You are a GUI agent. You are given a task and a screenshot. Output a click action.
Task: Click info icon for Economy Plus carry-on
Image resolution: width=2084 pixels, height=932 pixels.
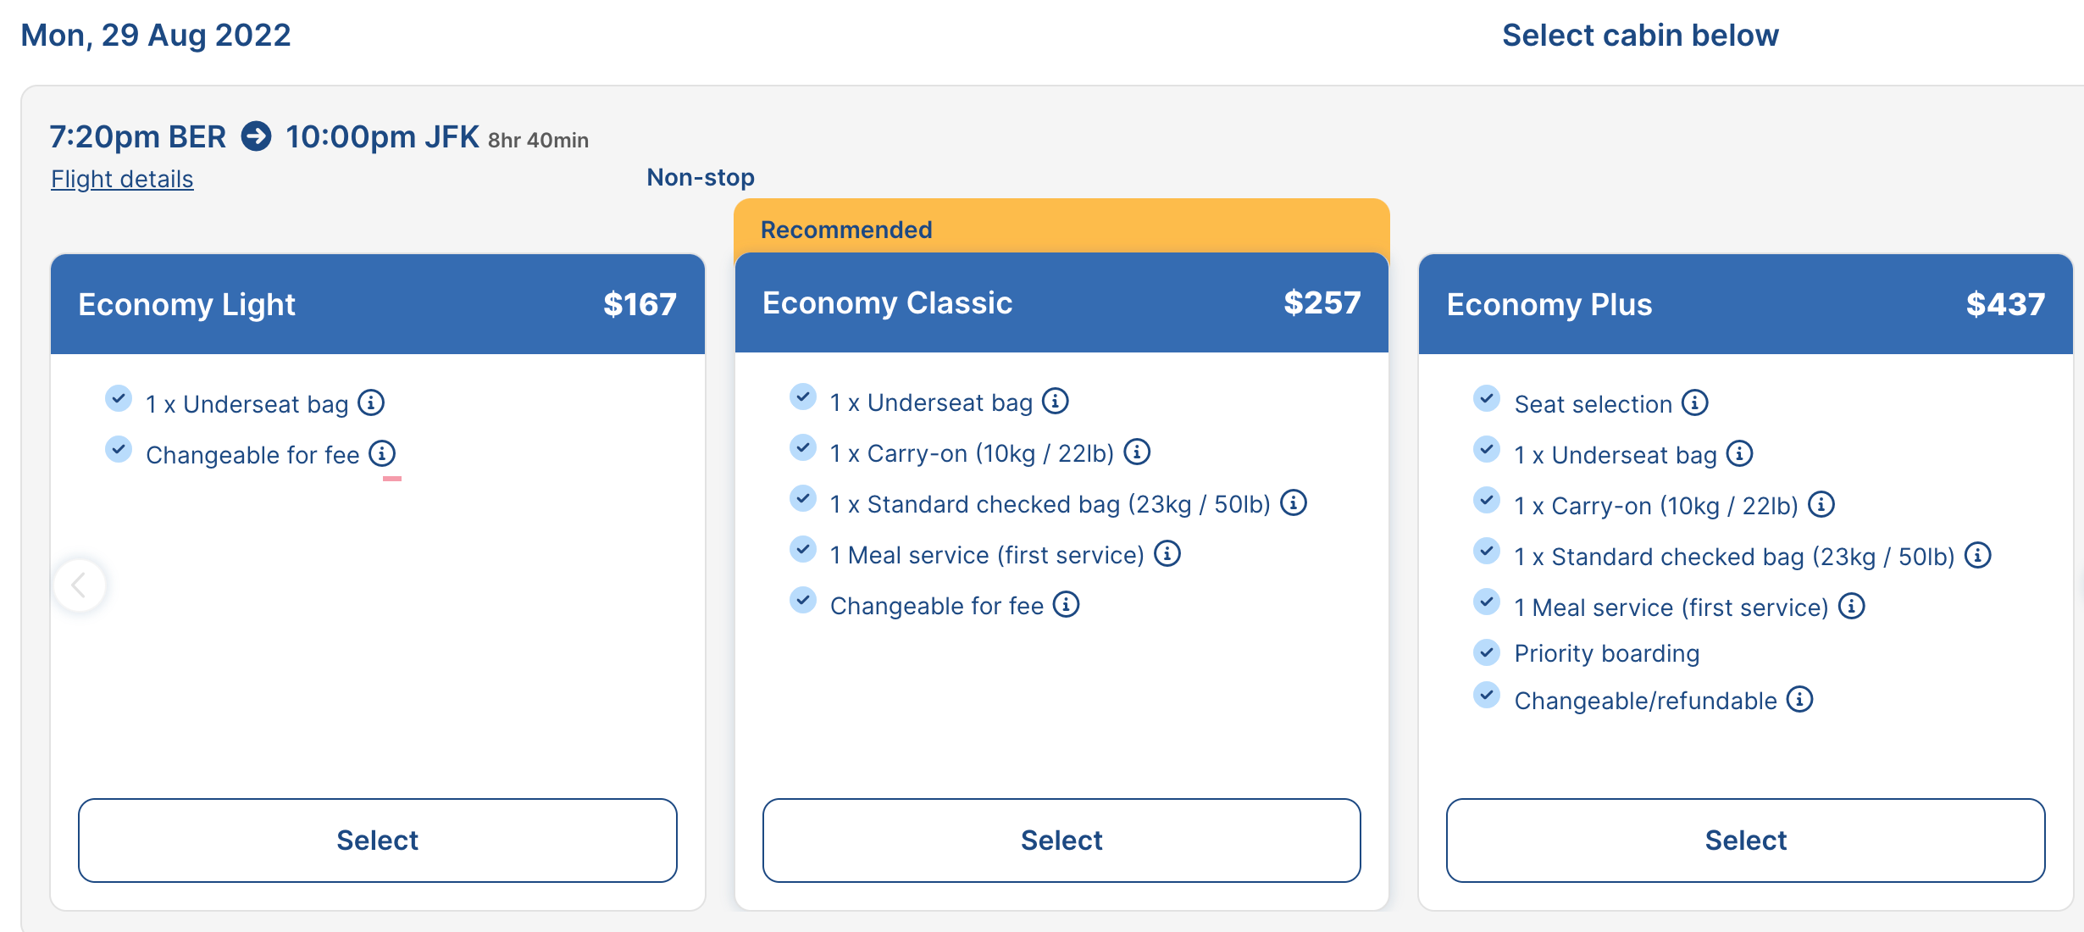(x=1821, y=504)
